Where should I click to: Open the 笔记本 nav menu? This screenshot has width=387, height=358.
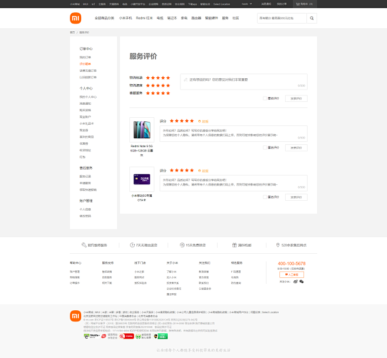point(172,18)
